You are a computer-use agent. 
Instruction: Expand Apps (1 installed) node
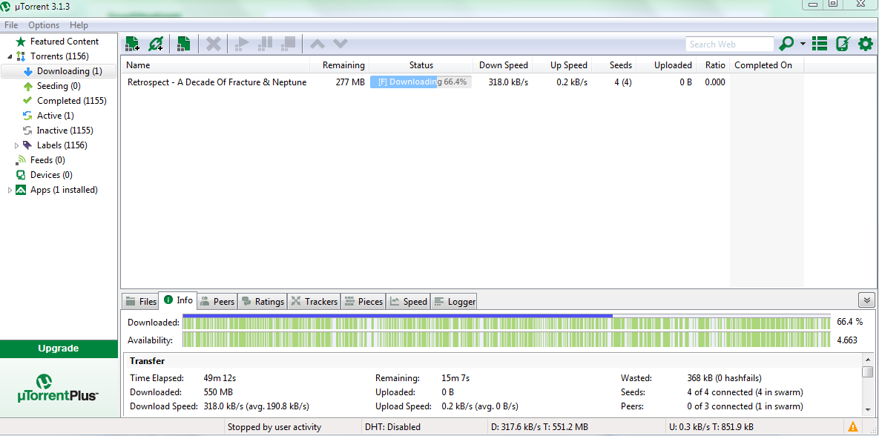(x=10, y=190)
